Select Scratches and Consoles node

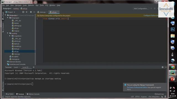pyautogui.click(x=17, y=64)
